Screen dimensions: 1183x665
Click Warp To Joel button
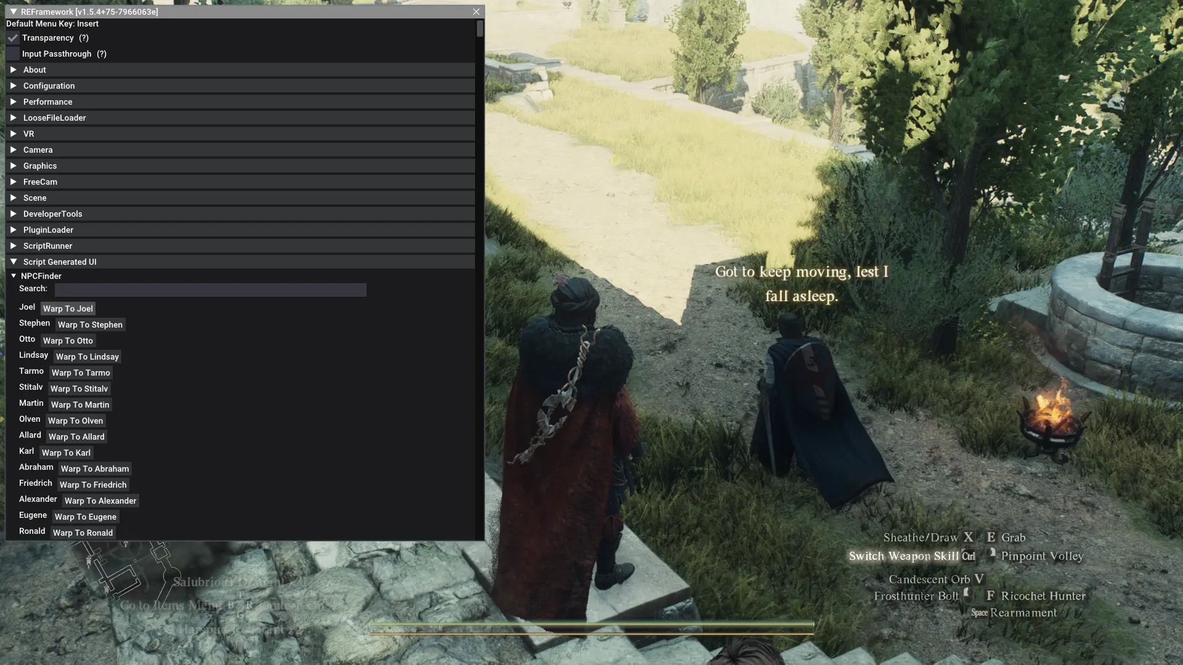[67, 309]
